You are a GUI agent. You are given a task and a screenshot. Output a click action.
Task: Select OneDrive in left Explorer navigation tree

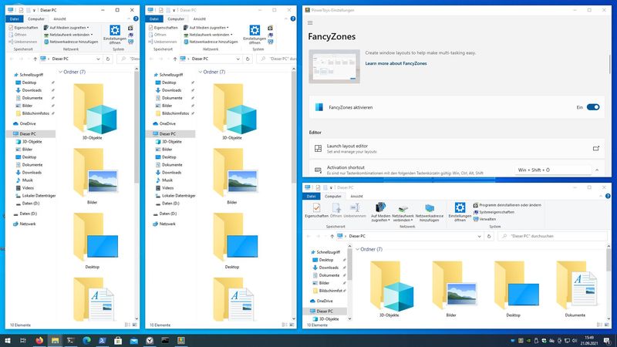coord(25,123)
